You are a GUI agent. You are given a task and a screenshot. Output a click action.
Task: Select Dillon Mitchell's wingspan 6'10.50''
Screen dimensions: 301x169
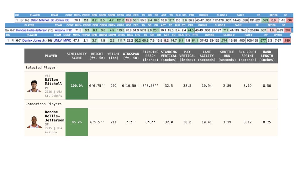click(131, 86)
